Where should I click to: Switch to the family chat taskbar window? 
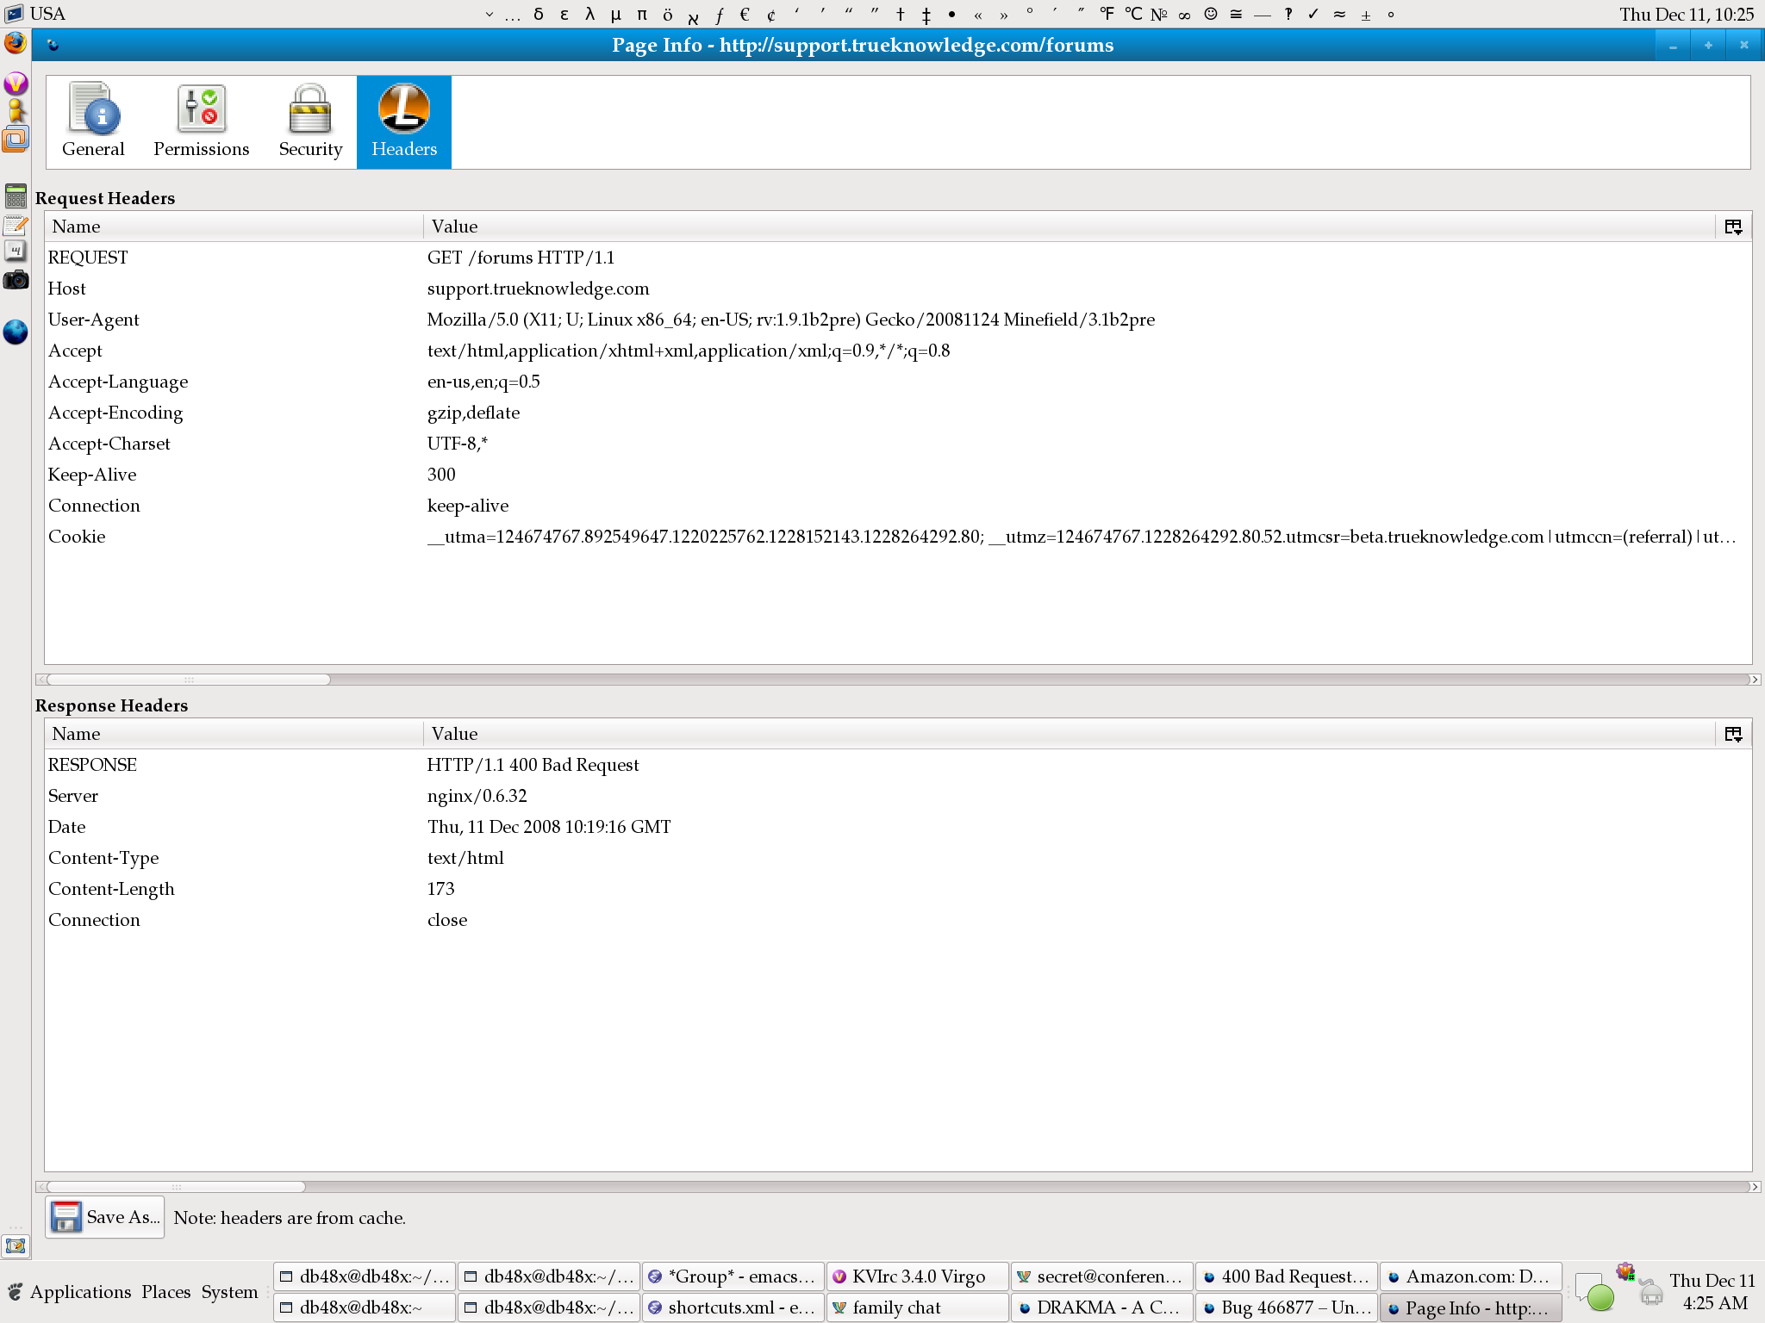click(x=917, y=1307)
